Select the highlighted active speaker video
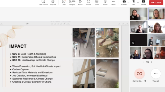This screenshot has height=92, width=165. pyautogui.click(x=156, y=14)
